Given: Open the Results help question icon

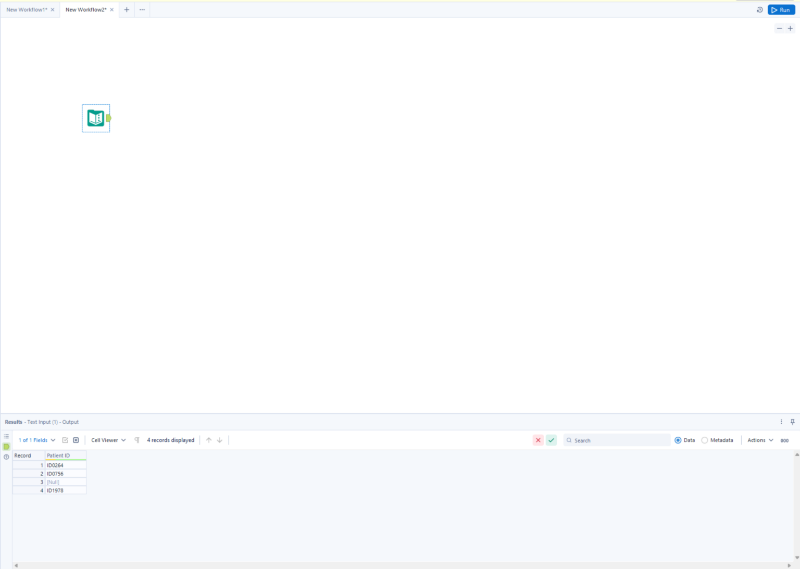Looking at the screenshot, I should (6, 457).
